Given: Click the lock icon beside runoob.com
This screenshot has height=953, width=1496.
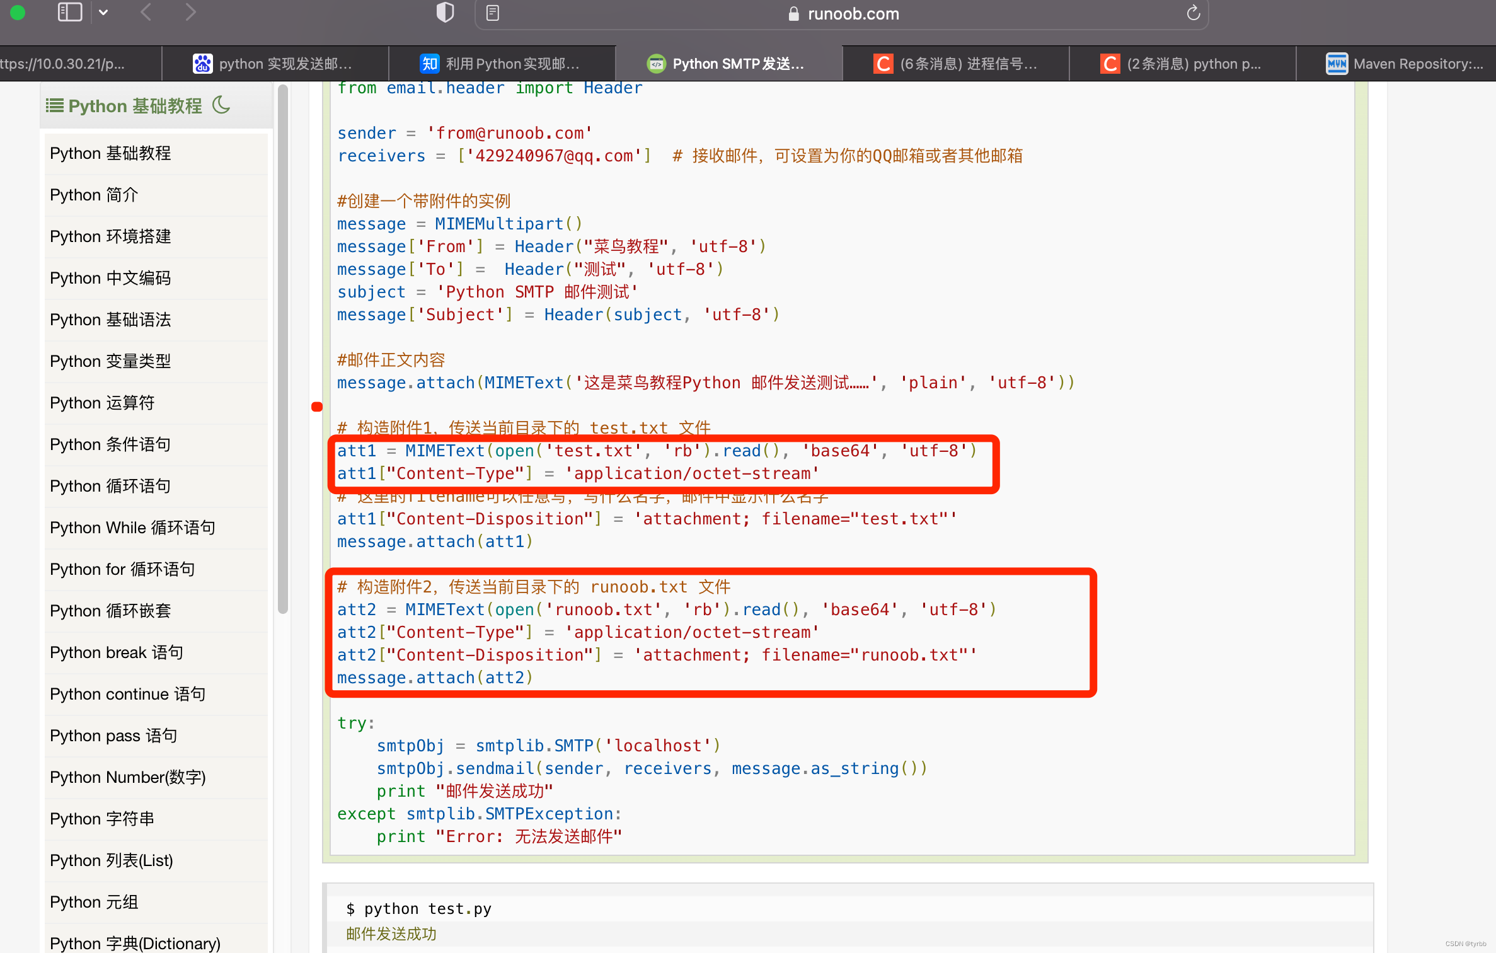Looking at the screenshot, I should pyautogui.click(x=793, y=14).
